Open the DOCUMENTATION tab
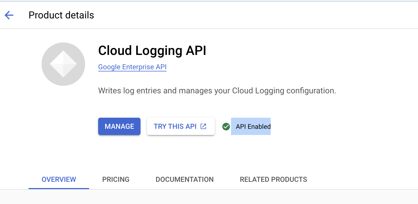This screenshot has height=204, width=418. pos(184,179)
